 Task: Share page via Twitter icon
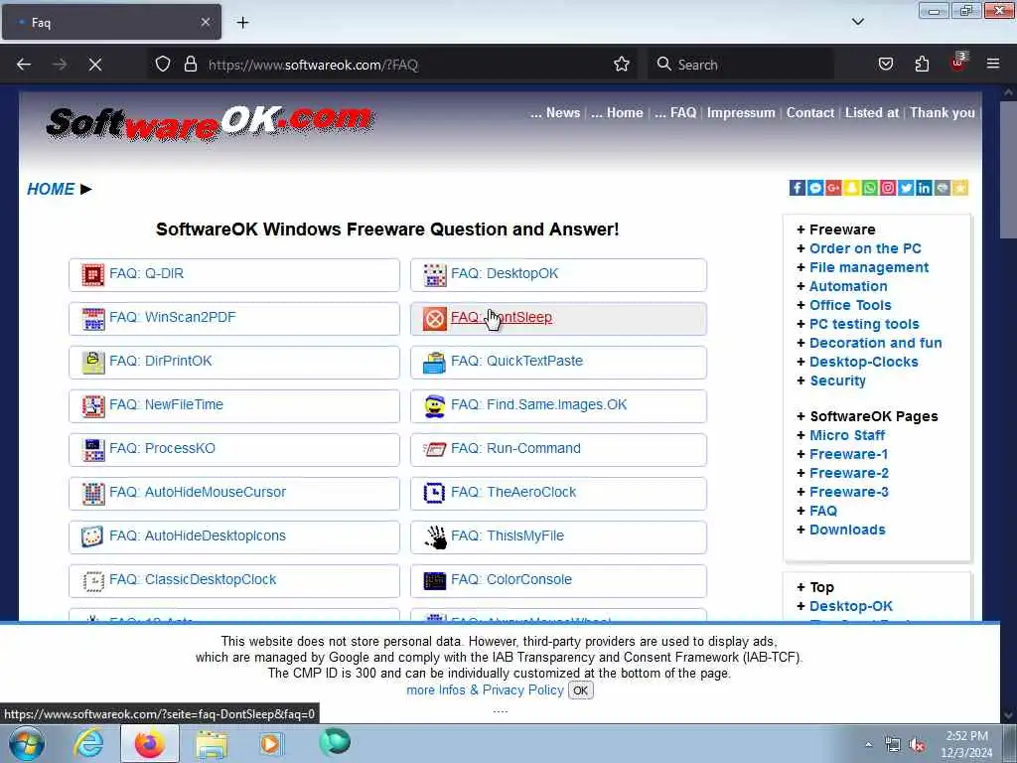click(906, 188)
